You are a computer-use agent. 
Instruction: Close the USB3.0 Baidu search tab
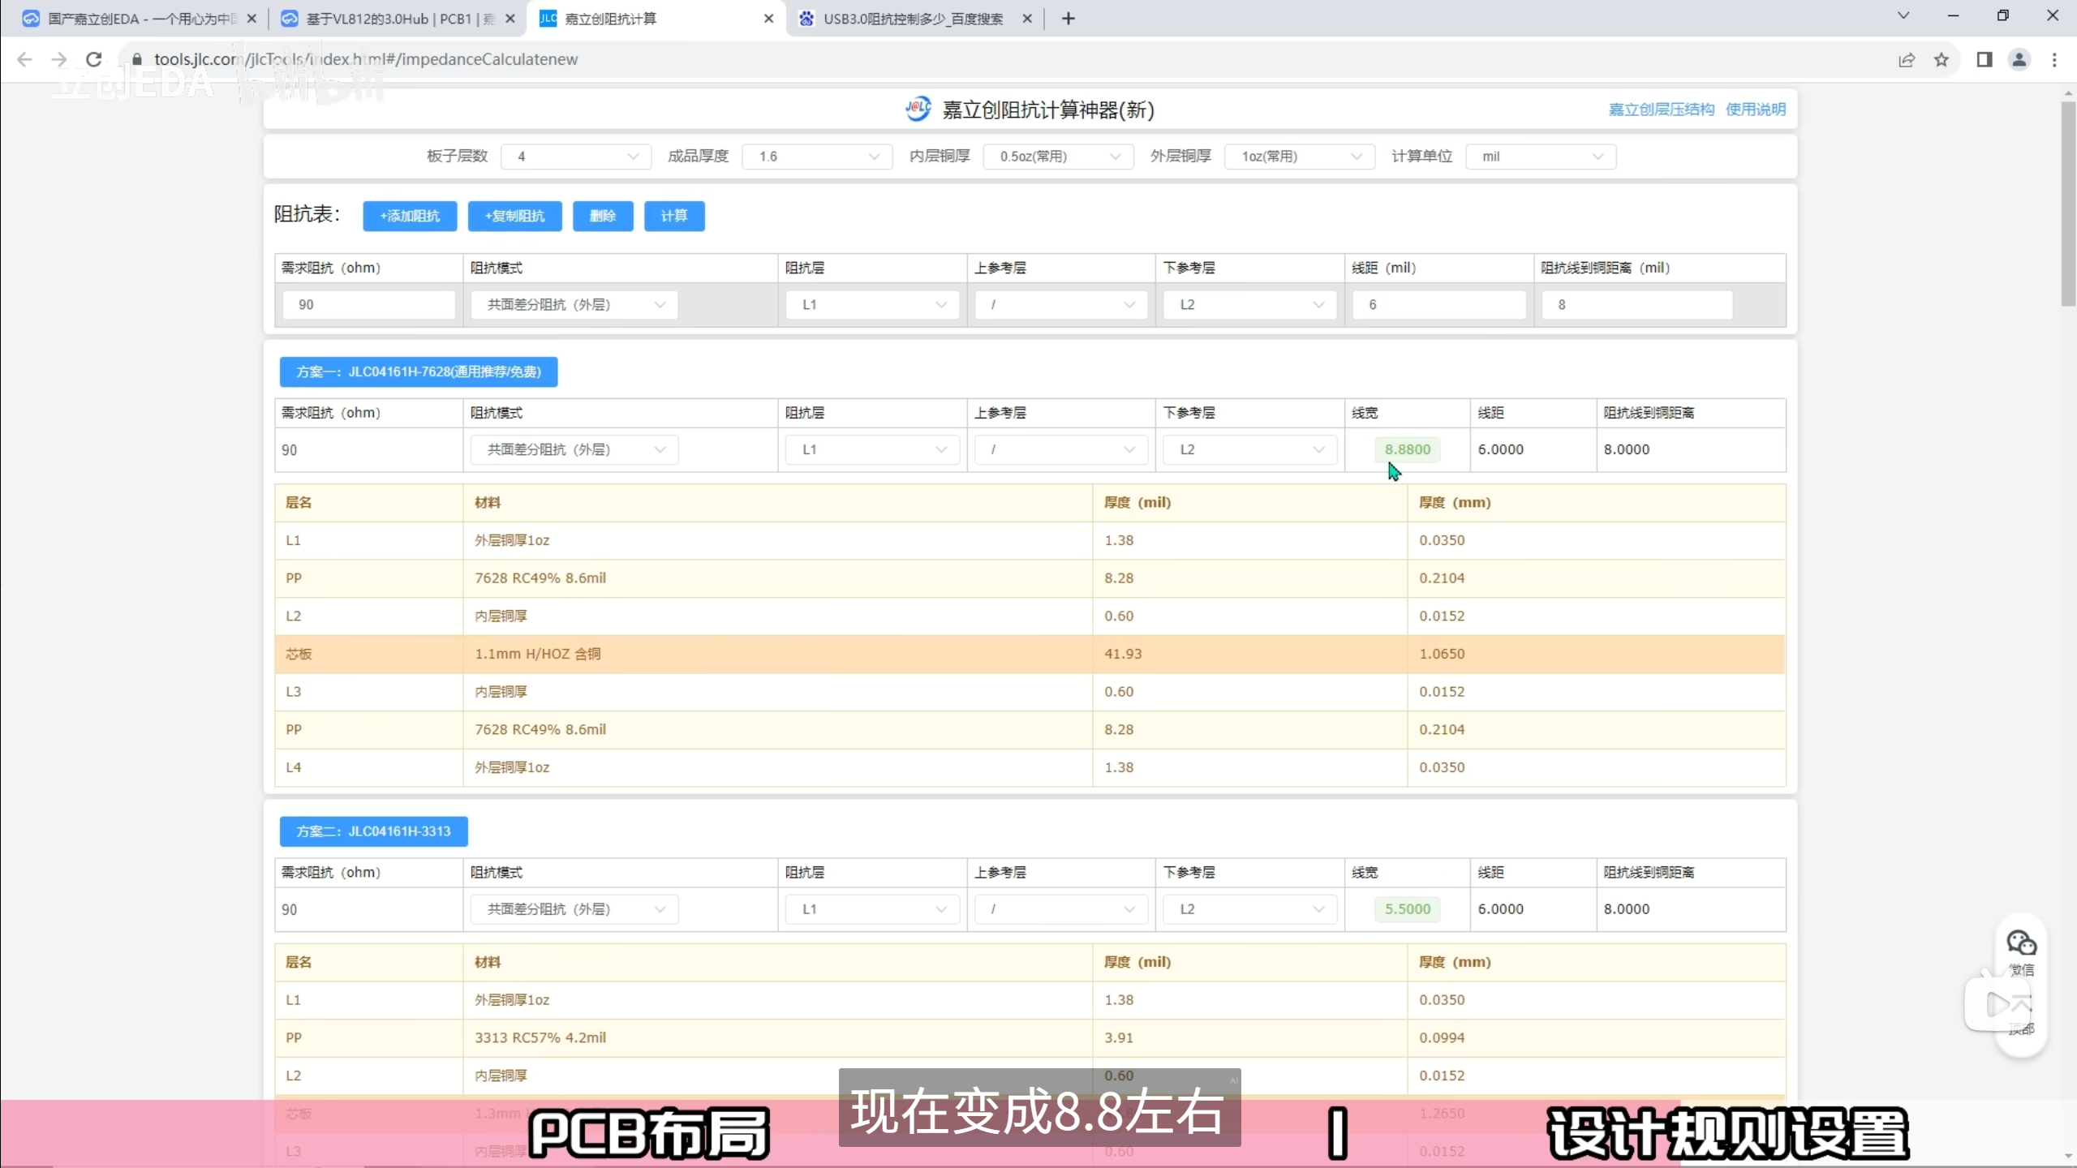coord(1027,18)
